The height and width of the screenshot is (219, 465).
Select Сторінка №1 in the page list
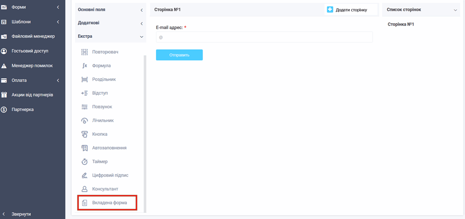401,24
